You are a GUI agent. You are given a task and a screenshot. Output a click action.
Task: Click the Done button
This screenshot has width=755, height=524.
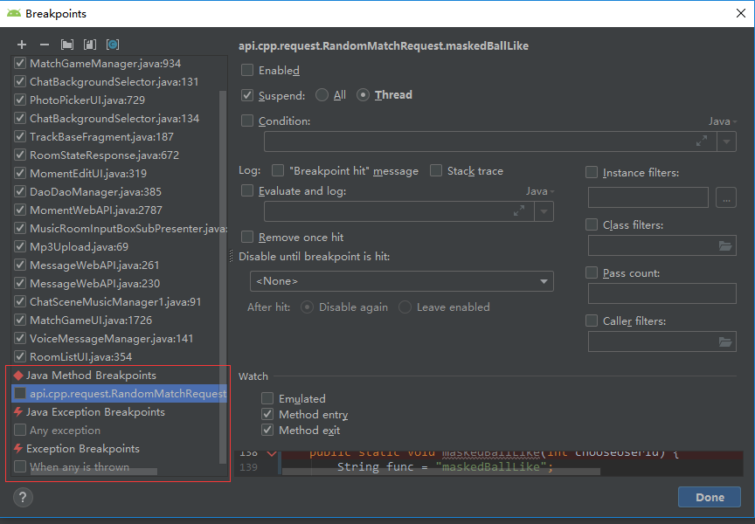coord(709,497)
